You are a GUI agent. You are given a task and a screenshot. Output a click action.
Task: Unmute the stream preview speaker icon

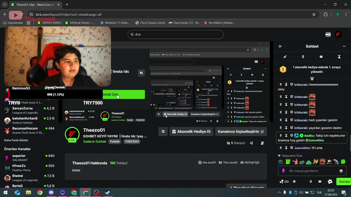point(141,73)
